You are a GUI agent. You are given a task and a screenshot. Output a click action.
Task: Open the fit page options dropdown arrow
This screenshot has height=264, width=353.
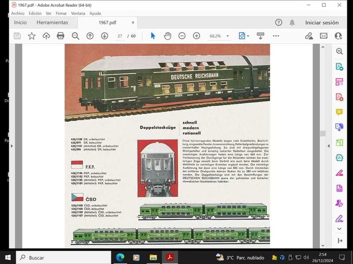click(248, 36)
